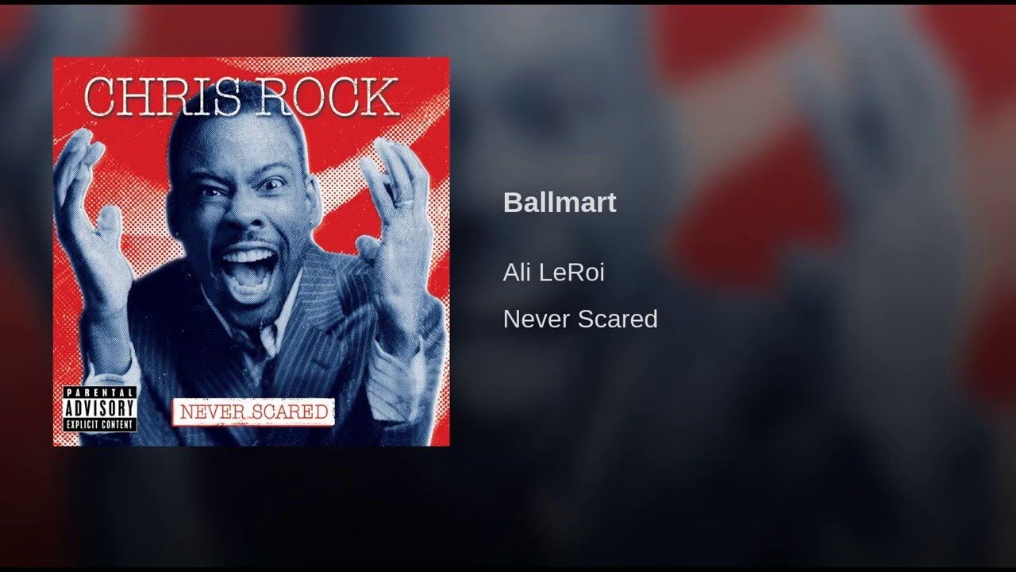The width and height of the screenshot is (1016, 572).
Task: Click the word CHRIS on the cover
Action: [x=160, y=95]
